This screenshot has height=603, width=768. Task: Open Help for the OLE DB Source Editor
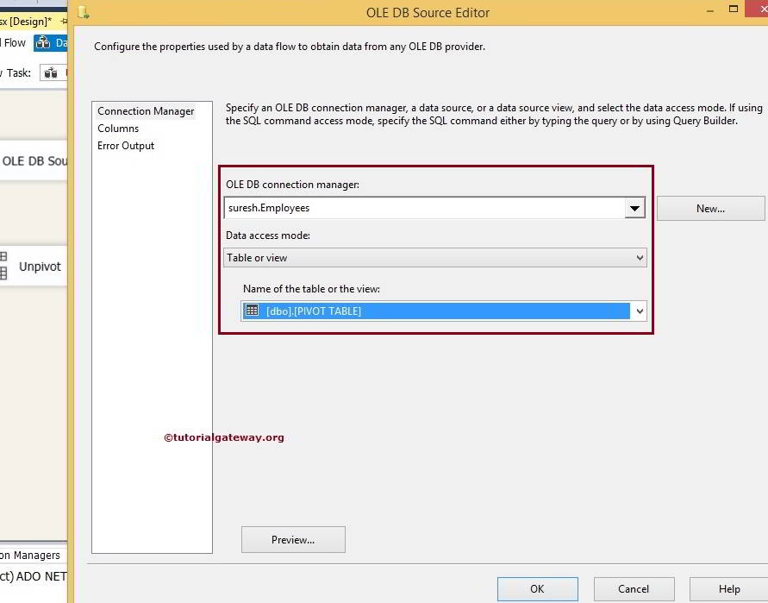coord(729,588)
